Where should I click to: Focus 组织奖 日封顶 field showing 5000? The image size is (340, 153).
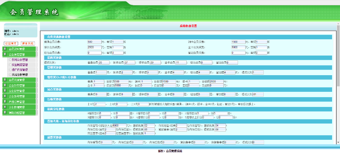[121, 86]
